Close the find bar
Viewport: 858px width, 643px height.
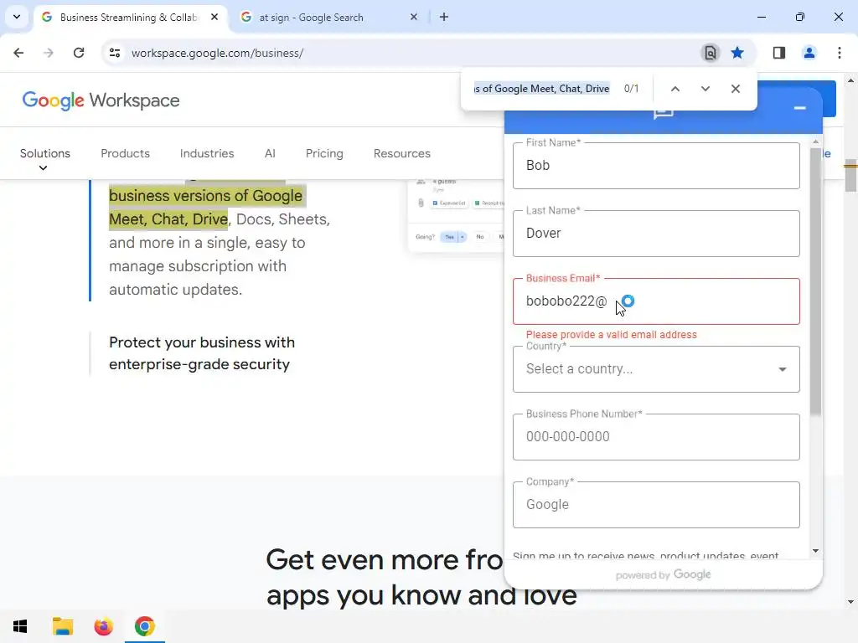(736, 89)
